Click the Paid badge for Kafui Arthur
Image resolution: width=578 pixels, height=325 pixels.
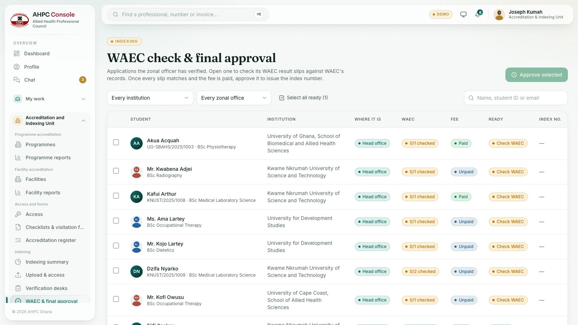(x=461, y=197)
